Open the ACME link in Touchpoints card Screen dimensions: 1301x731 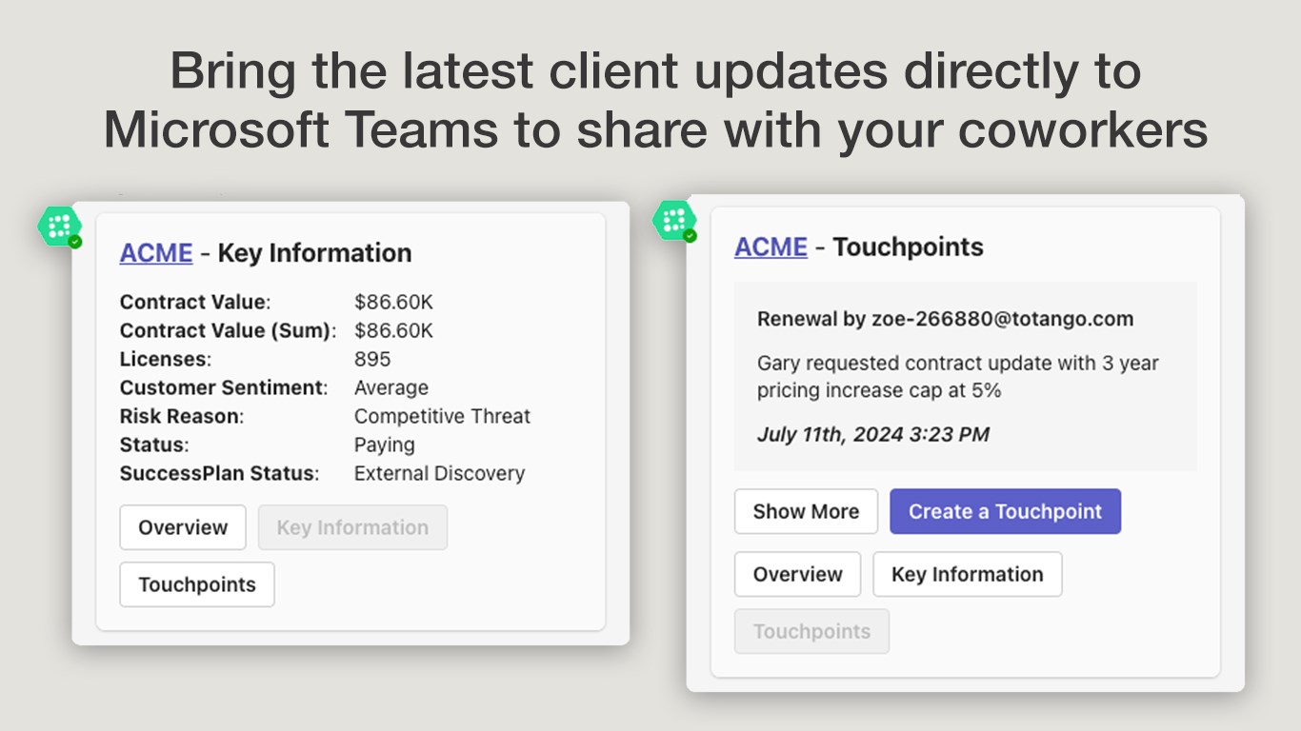coord(771,247)
